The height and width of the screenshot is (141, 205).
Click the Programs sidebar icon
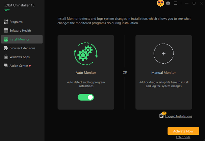point(6,22)
